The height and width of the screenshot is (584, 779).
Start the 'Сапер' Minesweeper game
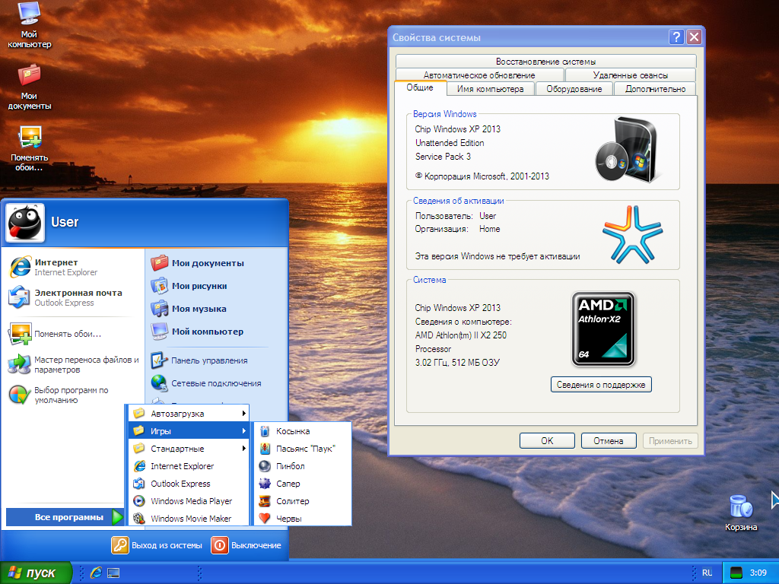302,484
